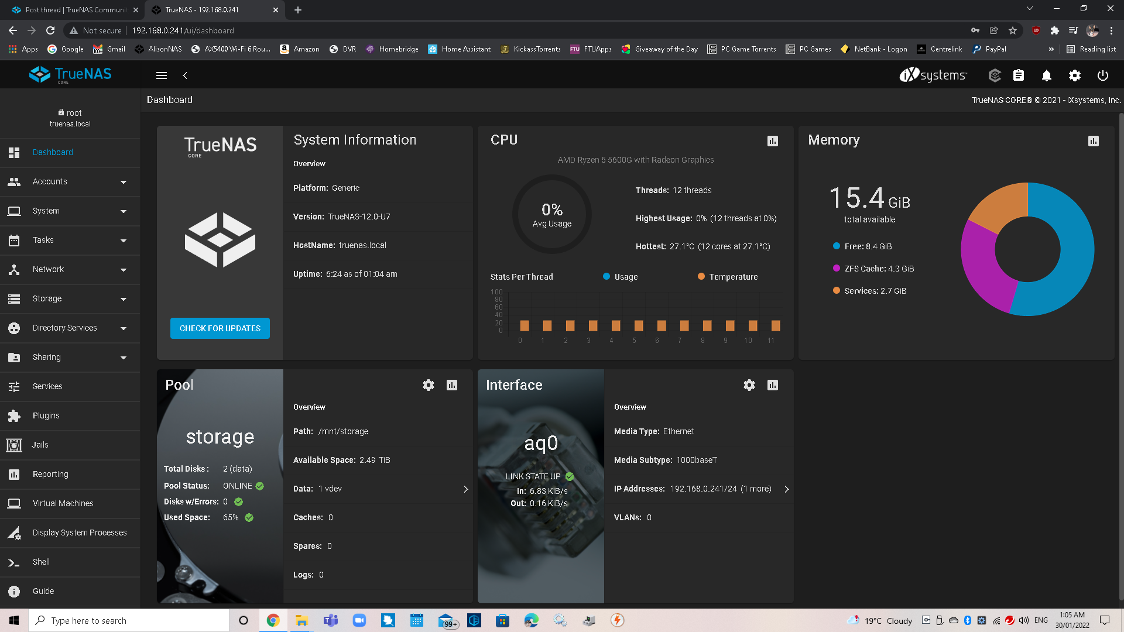The image size is (1124, 632).
Task: Click the power icon in header
Action: [1103, 75]
